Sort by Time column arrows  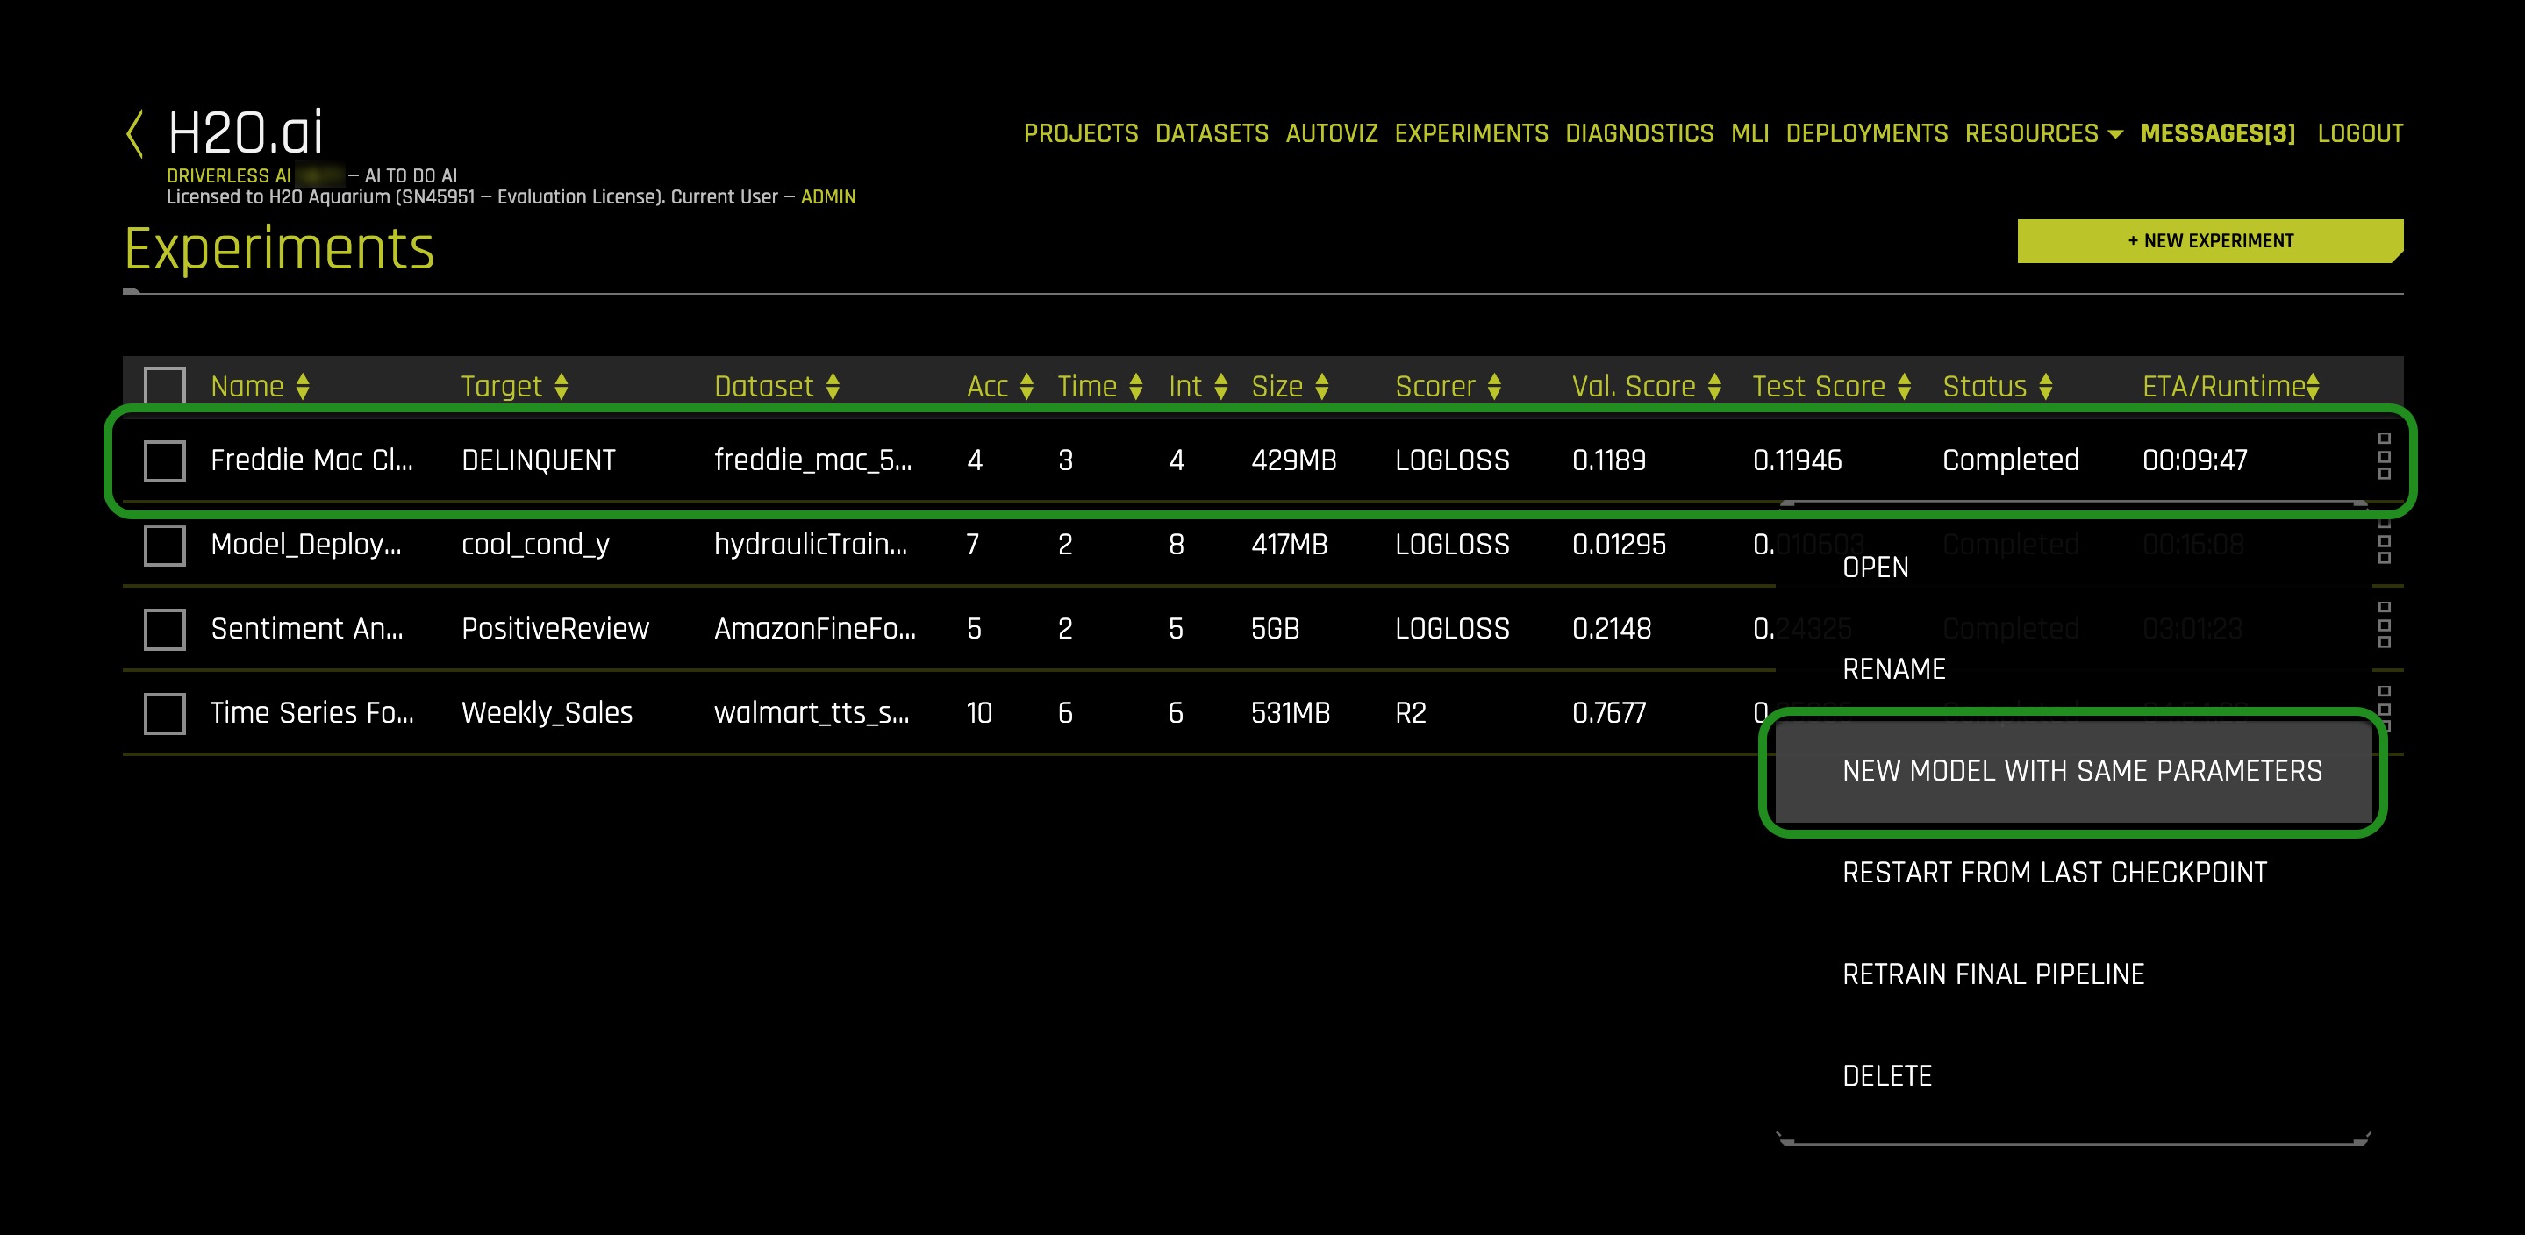[x=1136, y=386]
